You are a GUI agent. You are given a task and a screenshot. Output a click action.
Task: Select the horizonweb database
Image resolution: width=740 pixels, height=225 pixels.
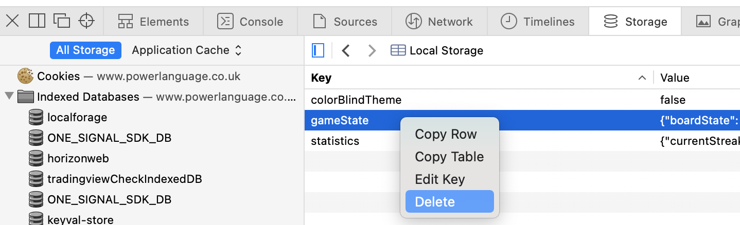click(x=78, y=158)
